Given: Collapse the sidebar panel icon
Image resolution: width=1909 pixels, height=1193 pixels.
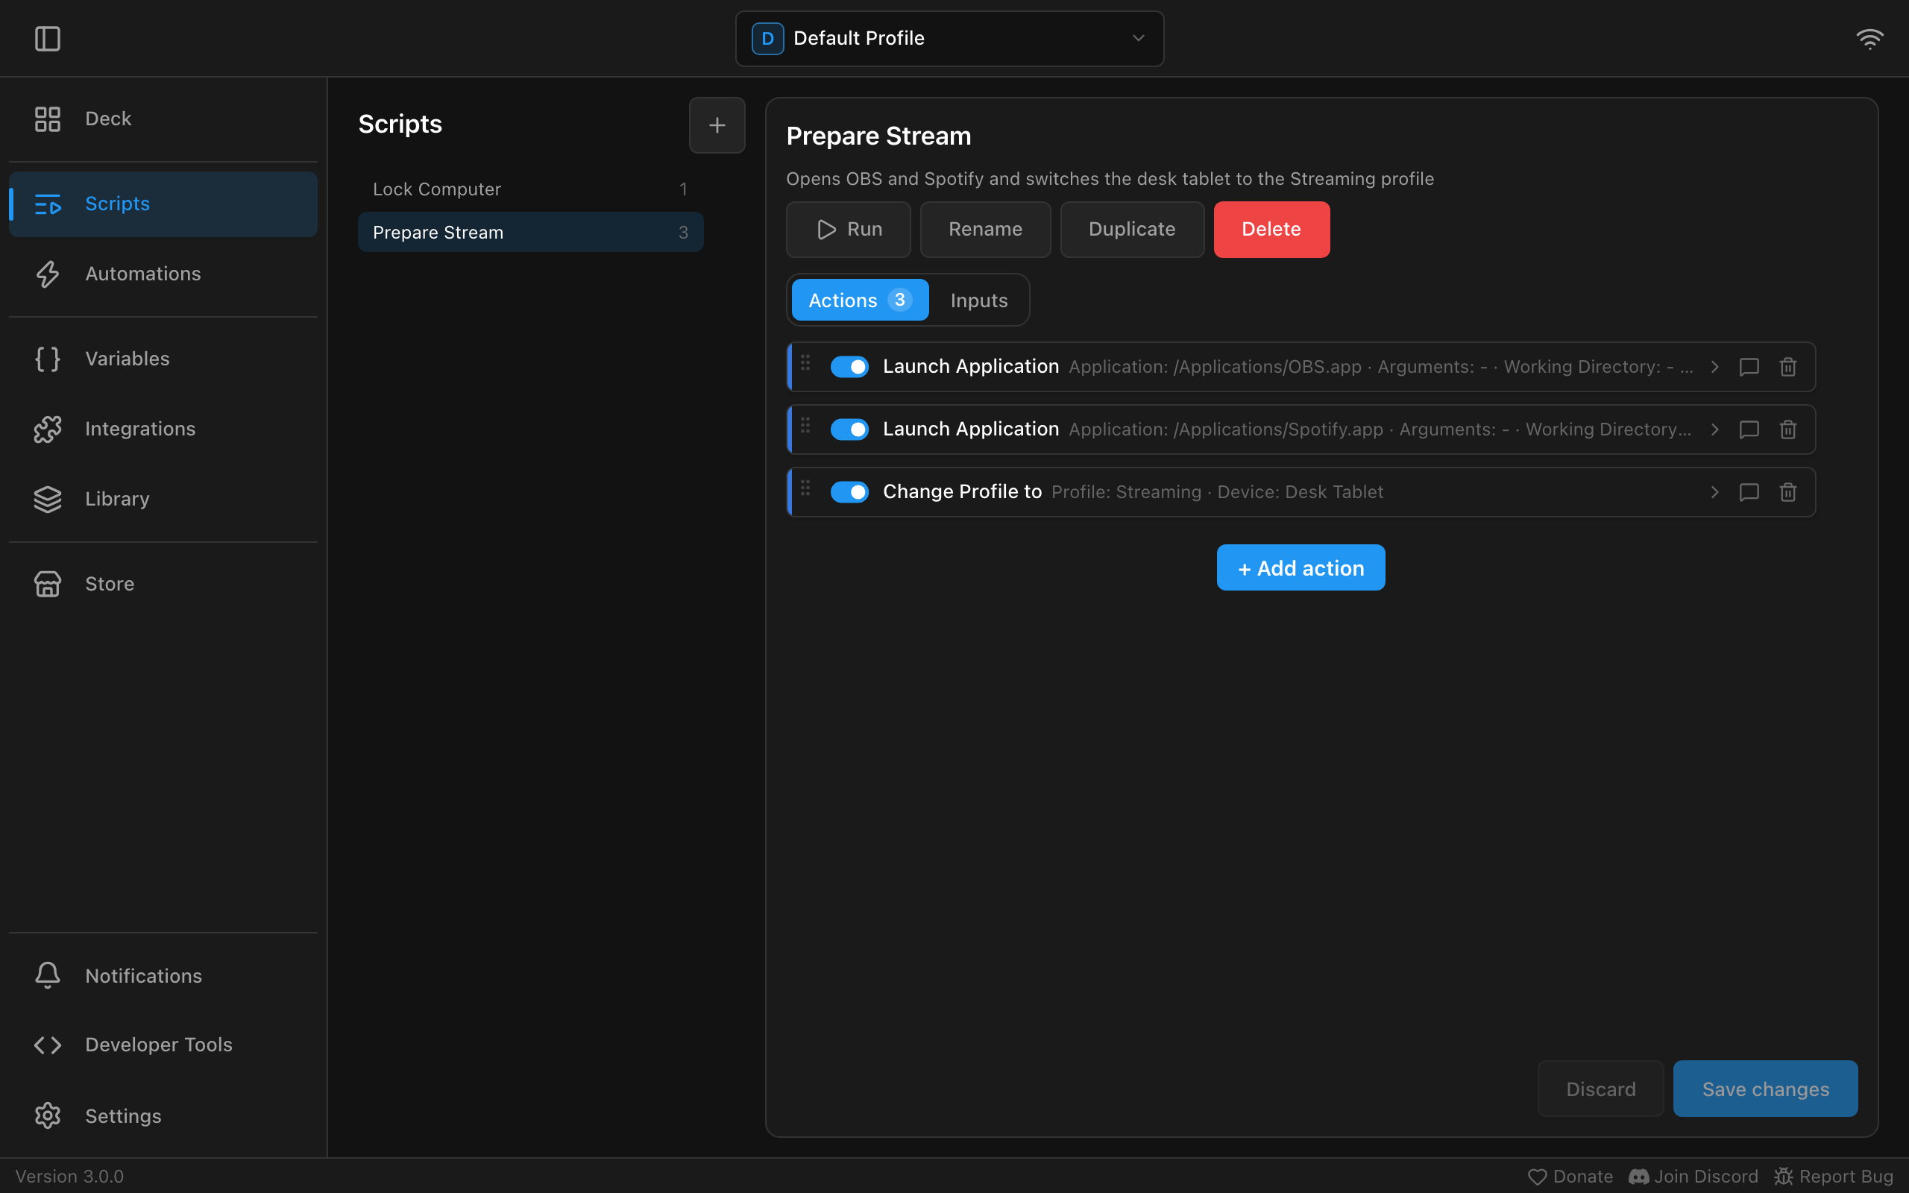Looking at the screenshot, I should [x=47, y=38].
